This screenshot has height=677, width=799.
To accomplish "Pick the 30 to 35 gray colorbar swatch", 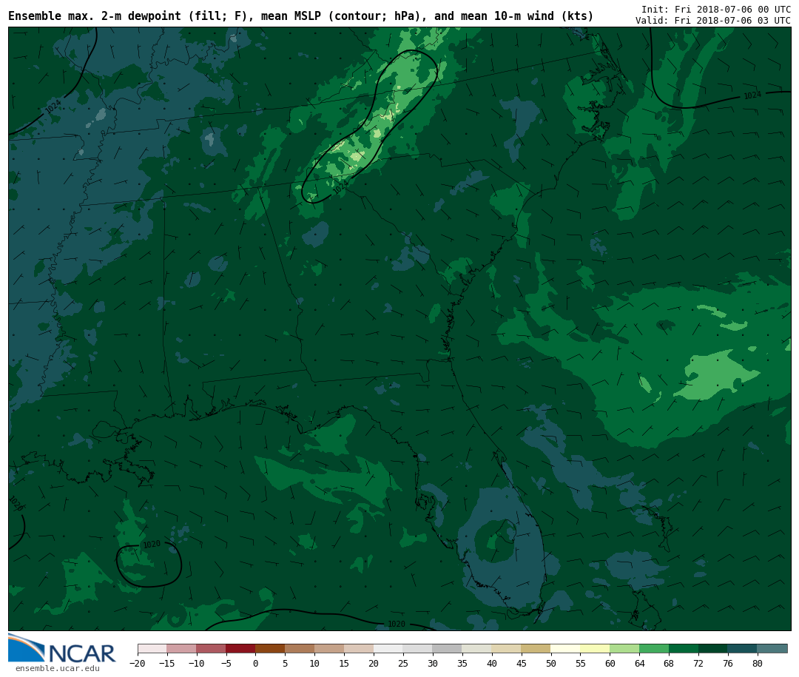I will [x=448, y=648].
